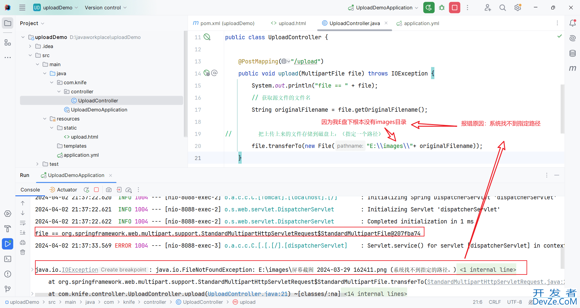Image resolution: width=580 pixels, height=308 pixels.
Task: Open the Structure tool window icon
Action: point(8,43)
